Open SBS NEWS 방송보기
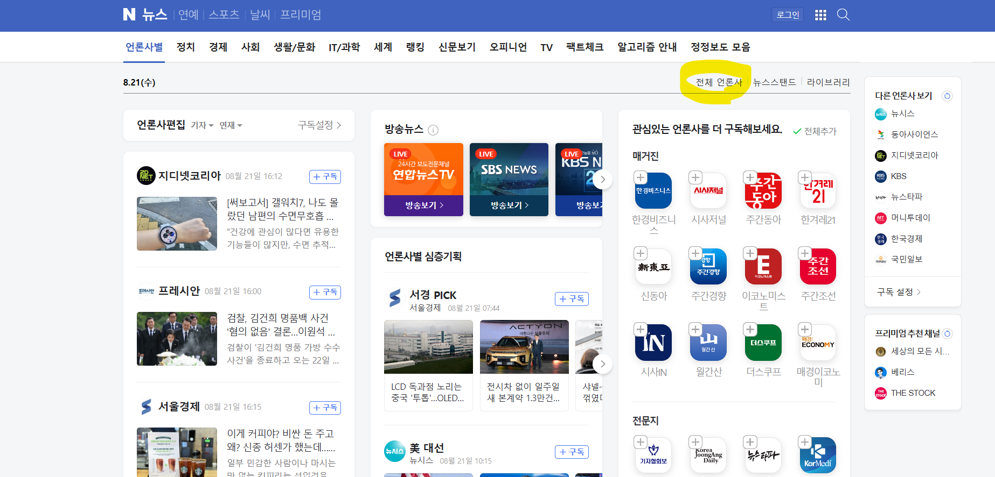This screenshot has height=477, width=995. [x=509, y=205]
